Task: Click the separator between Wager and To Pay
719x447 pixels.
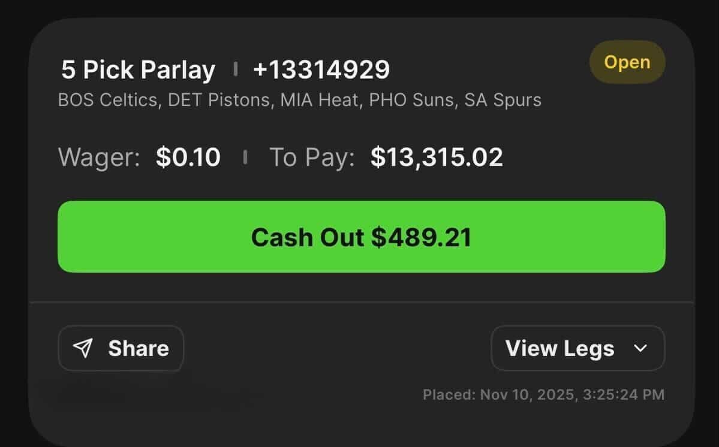Action: 245,158
